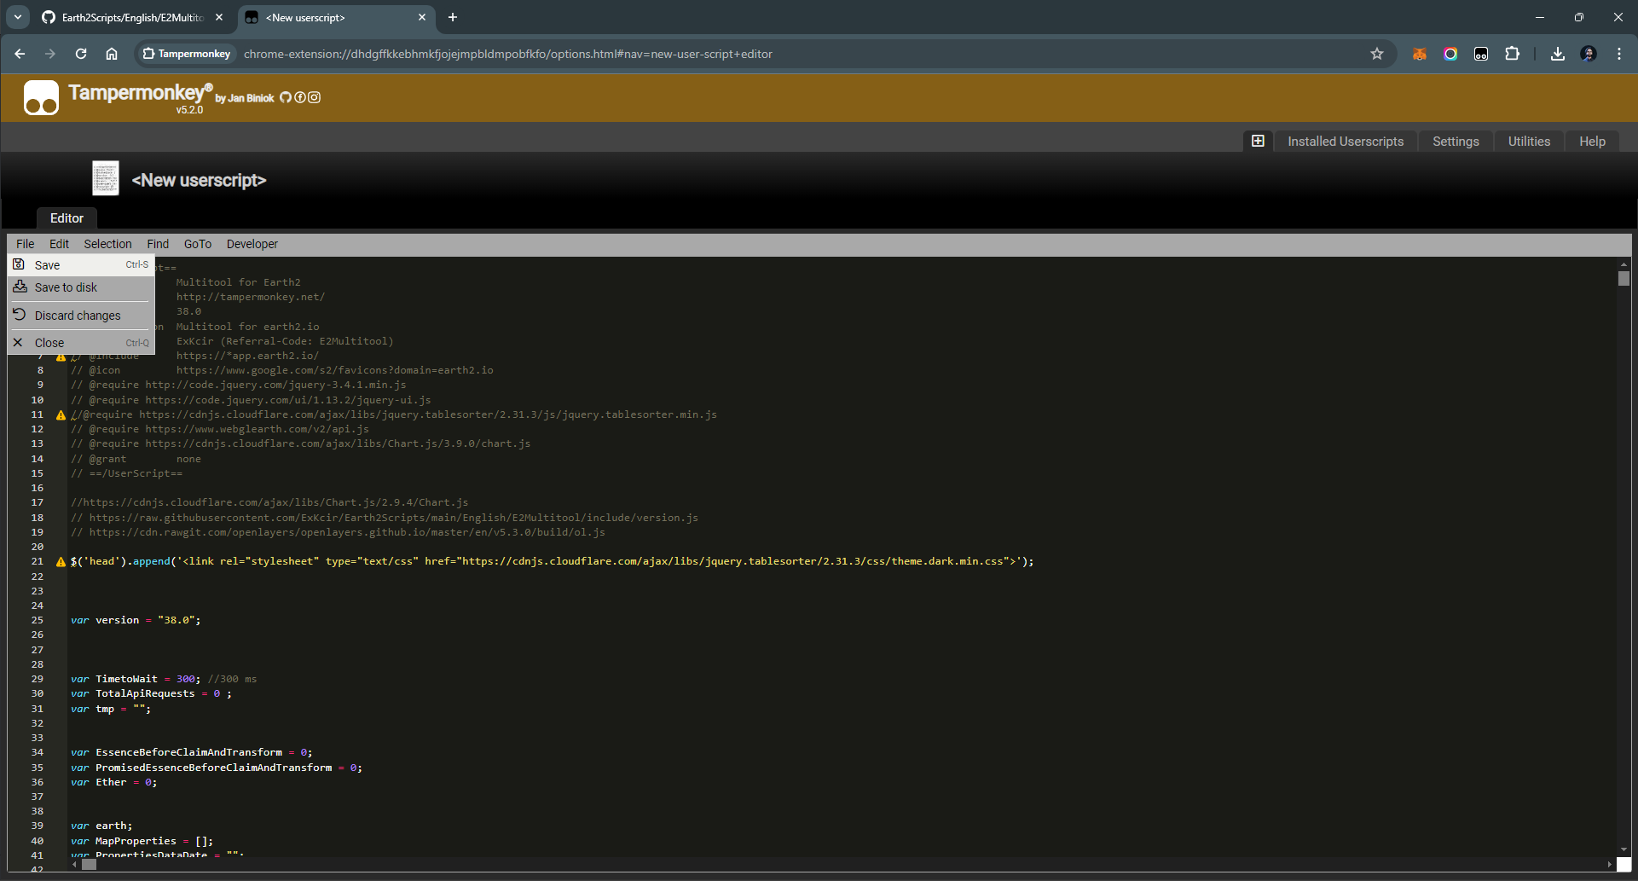
Task: Open the tab search dropdown arrow
Action: [x=18, y=17]
